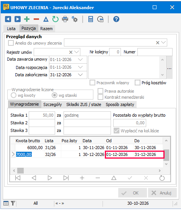Click the Stawka 1 value field
Screen dimensions: 181x212
point(42,115)
